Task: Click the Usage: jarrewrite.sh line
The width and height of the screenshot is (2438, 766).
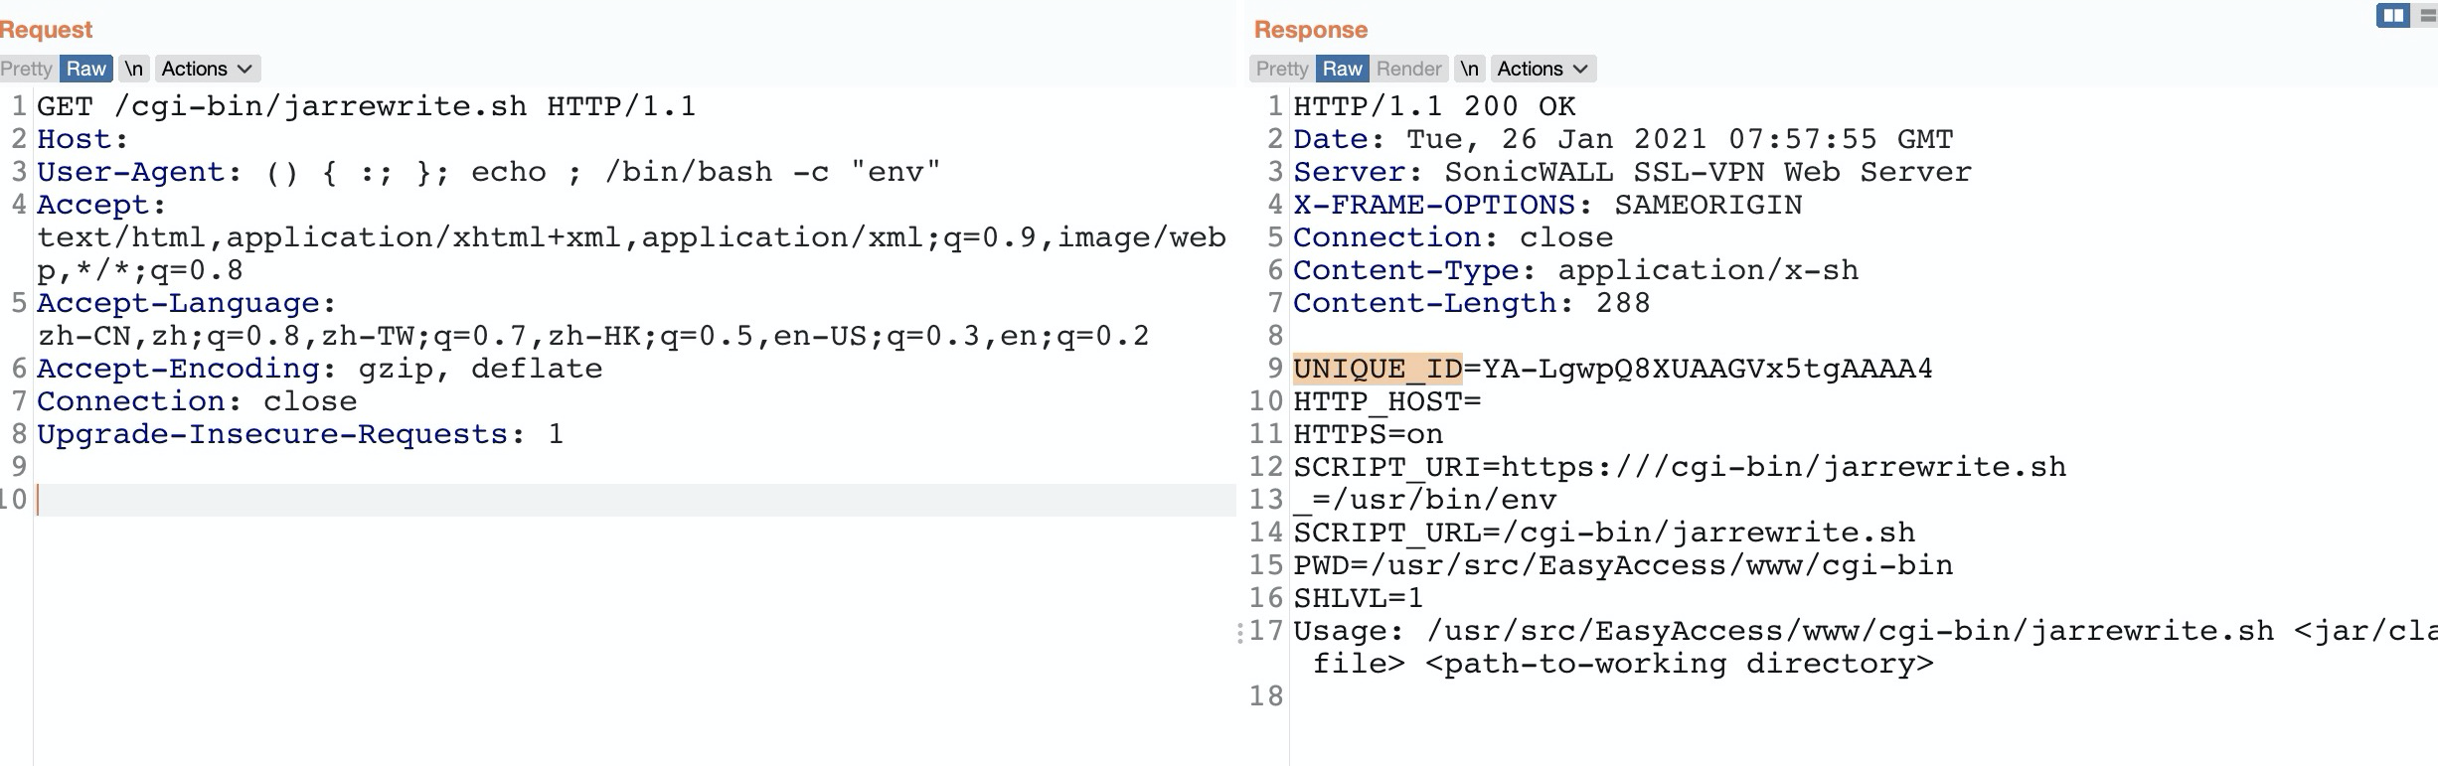Action: point(1866,647)
